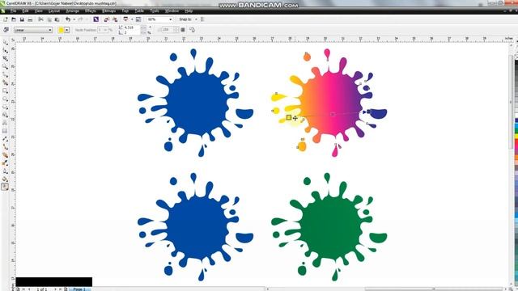Click the Print icon in toolbar
Image resolution: width=518 pixels, height=291 pixels.
30,19
